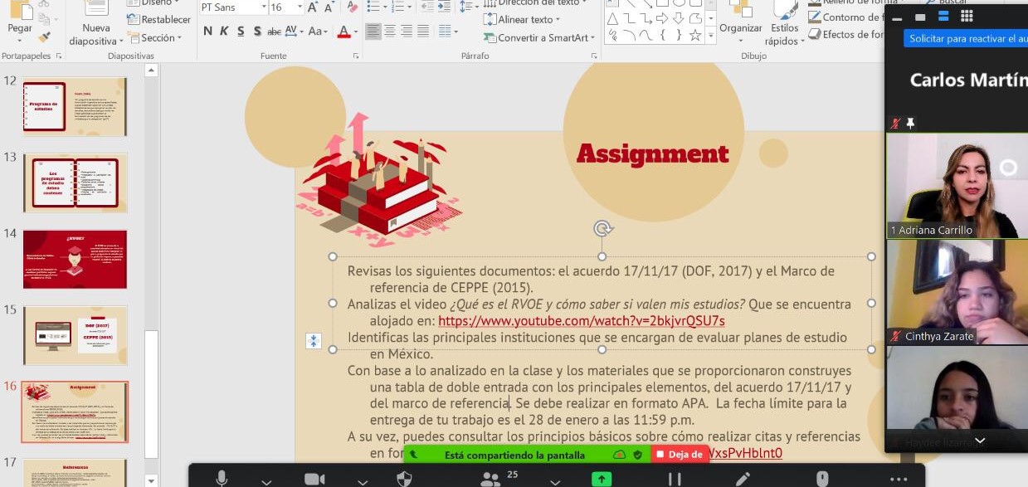This screenshot has width=1028, height=487.
Task: Select Cinthya Zarate video tile
Action: coord(957,292)
